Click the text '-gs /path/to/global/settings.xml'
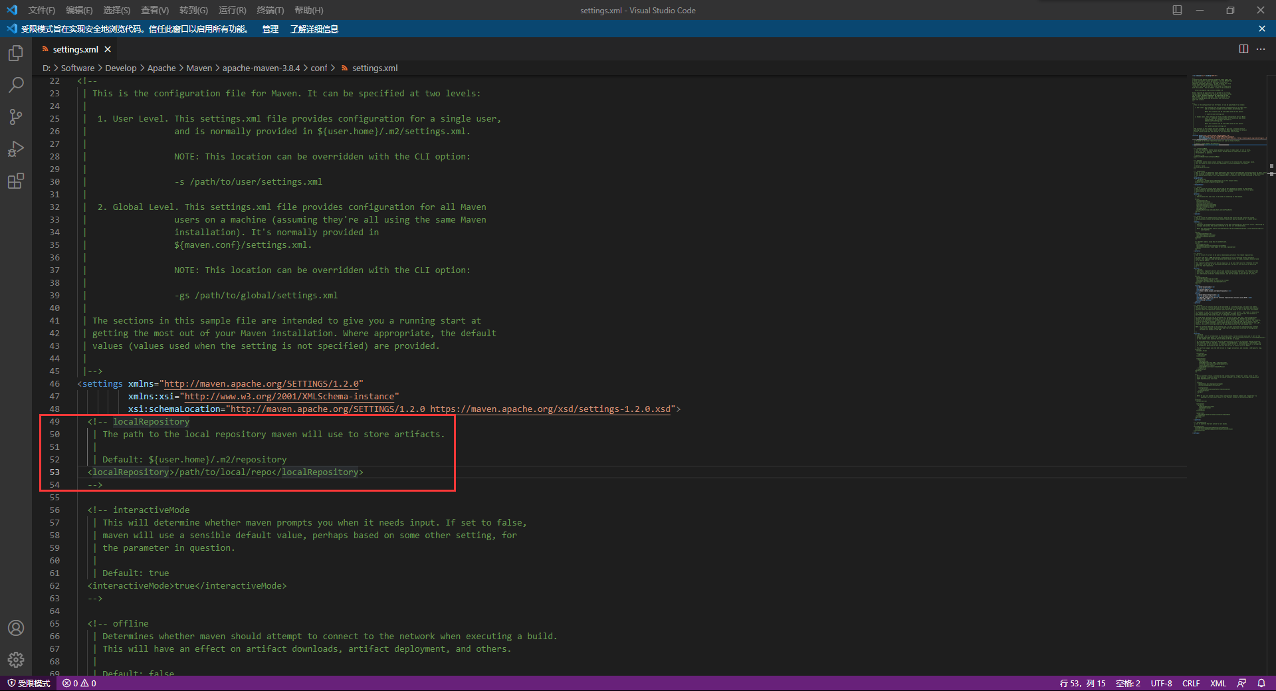 (256, 295)
